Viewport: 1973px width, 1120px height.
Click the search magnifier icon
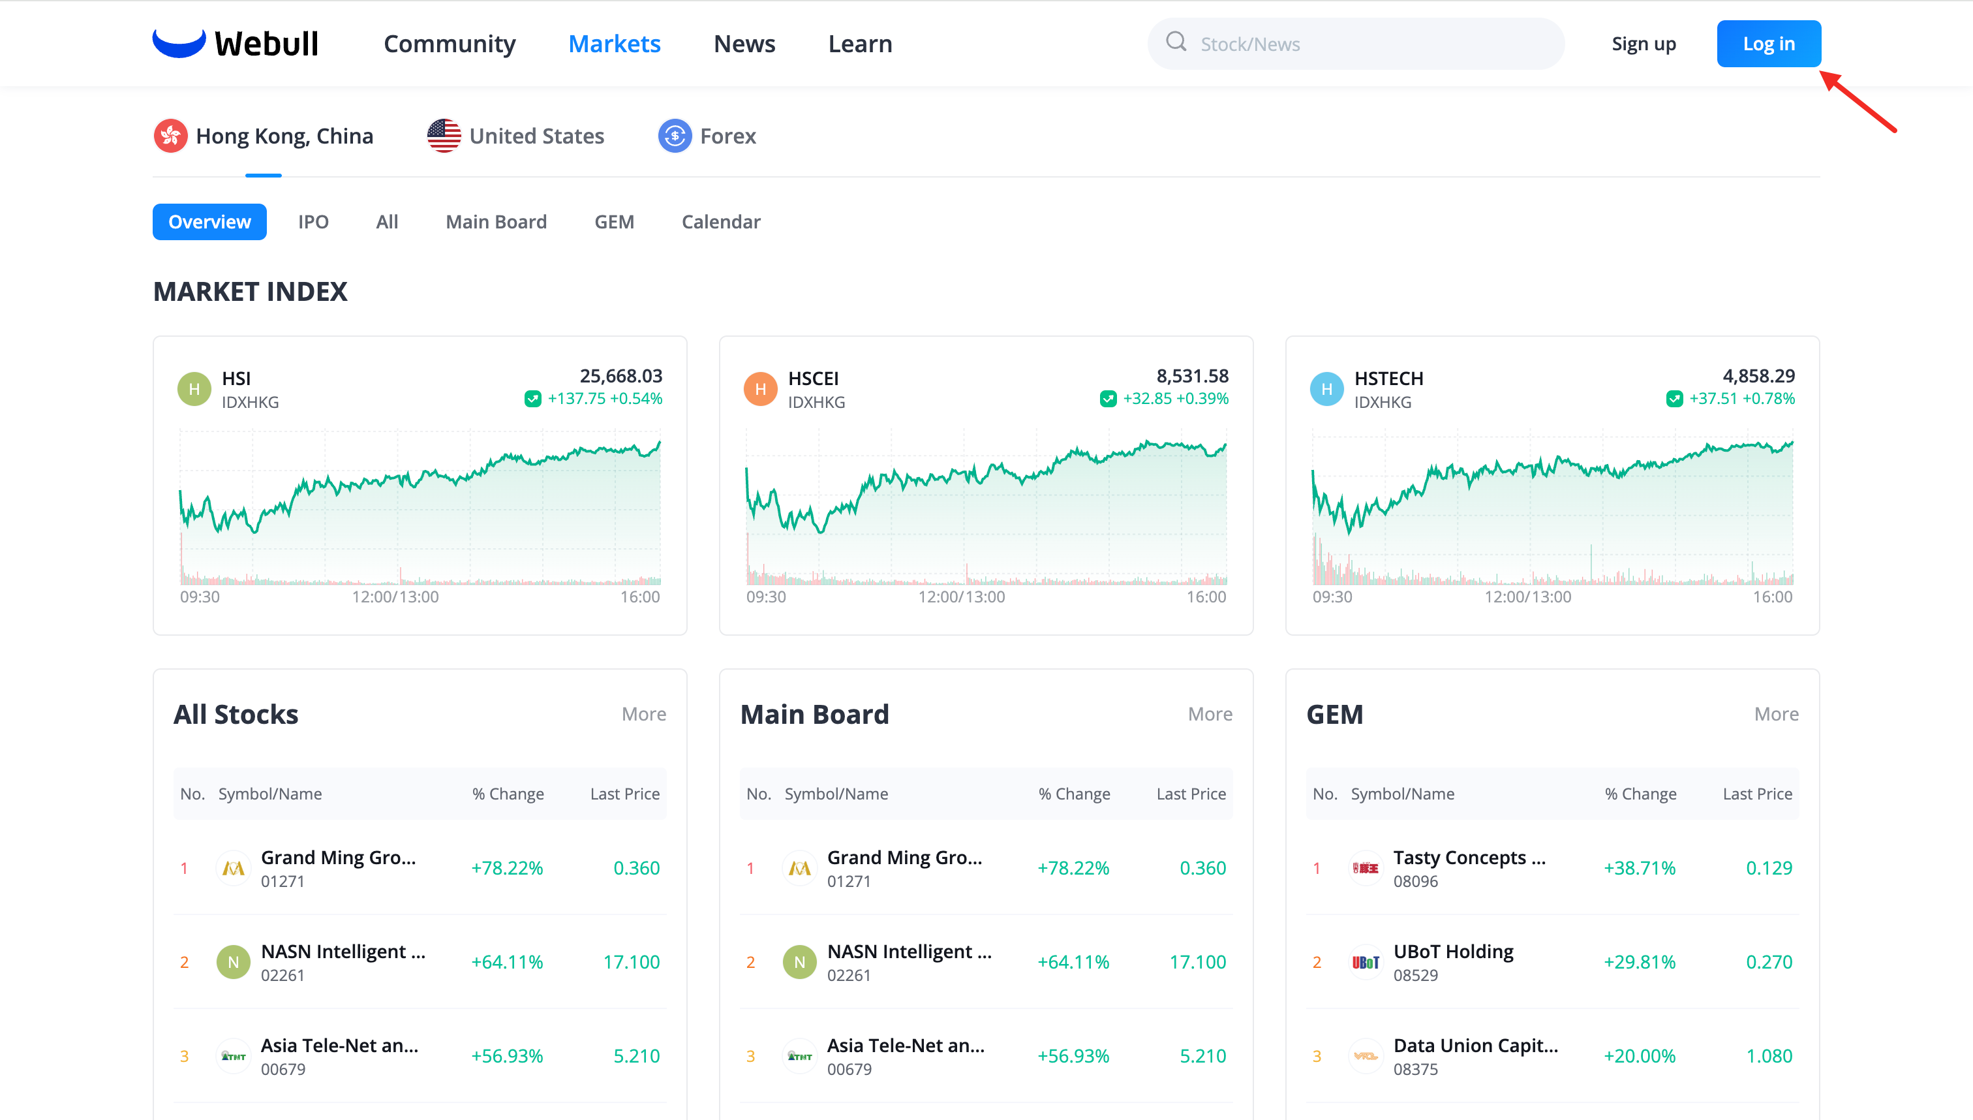pos(1176,42)
